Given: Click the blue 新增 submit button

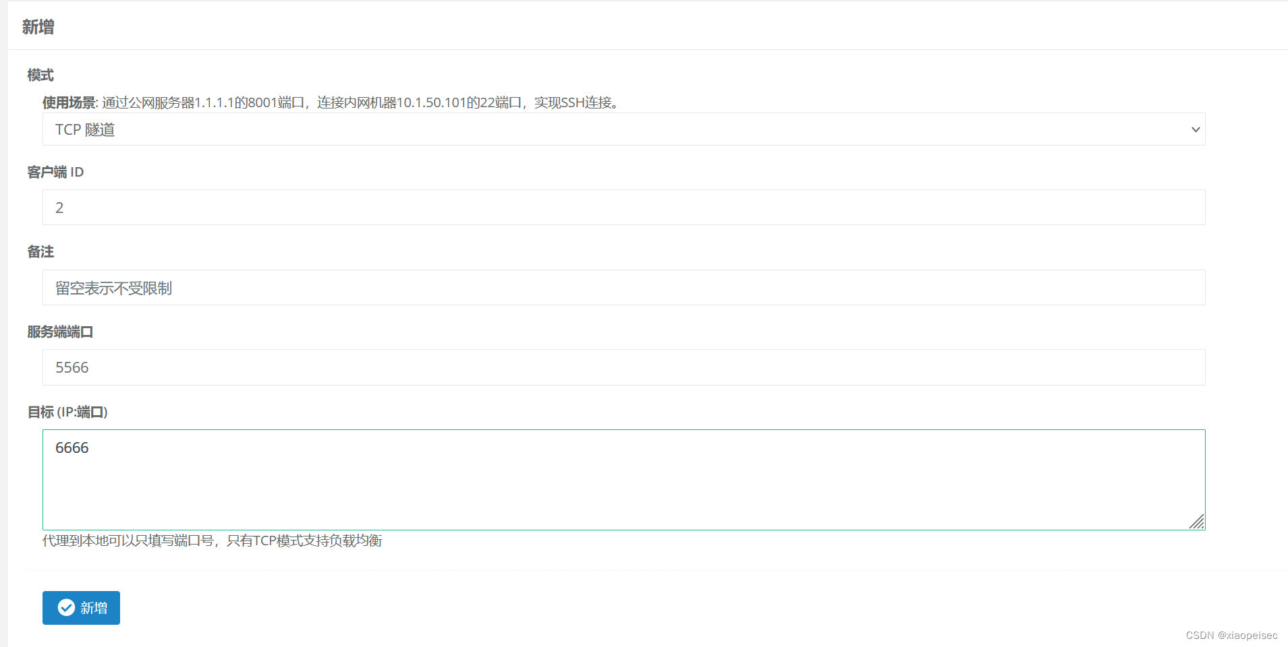Looking at the screenshot, I should point(81,608).
